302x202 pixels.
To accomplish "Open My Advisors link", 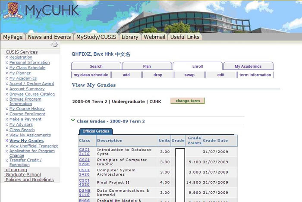I will pos(21,124).
